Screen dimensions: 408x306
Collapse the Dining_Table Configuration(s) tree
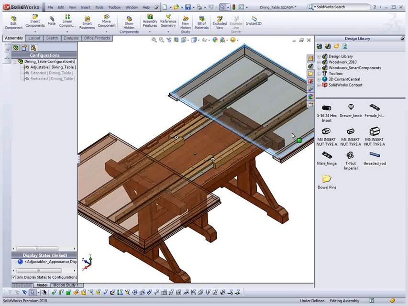14,62
